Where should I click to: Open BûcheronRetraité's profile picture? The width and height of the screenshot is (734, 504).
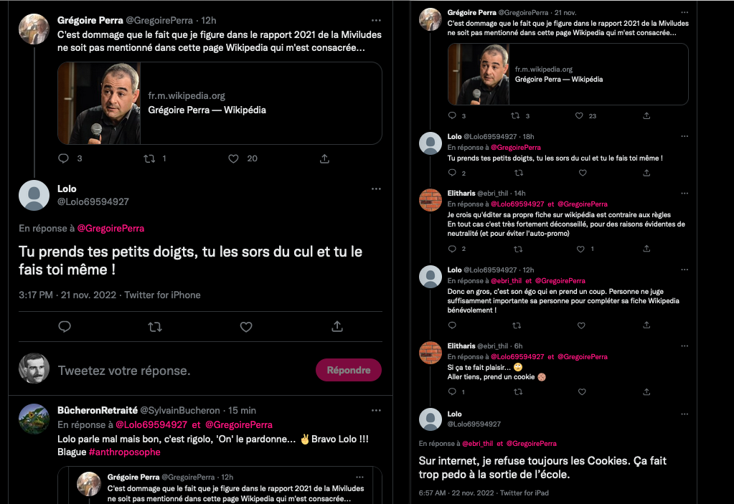pos(34,419)
